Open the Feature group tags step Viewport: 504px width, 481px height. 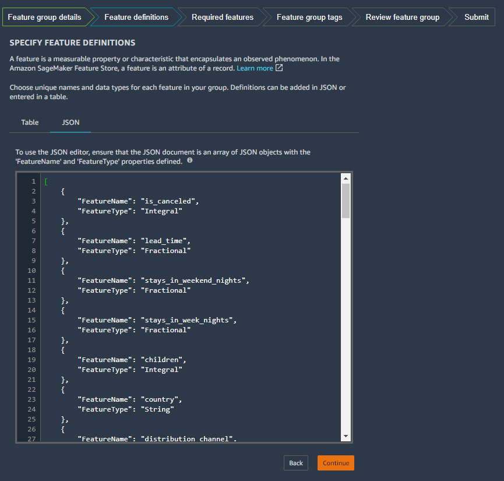point(309,17)
